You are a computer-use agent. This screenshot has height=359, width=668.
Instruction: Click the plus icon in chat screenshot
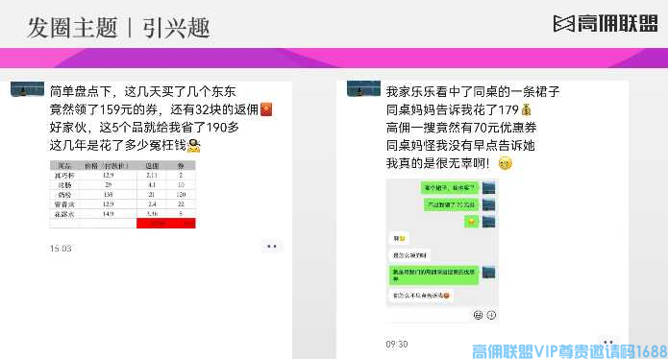pos(491,315)
